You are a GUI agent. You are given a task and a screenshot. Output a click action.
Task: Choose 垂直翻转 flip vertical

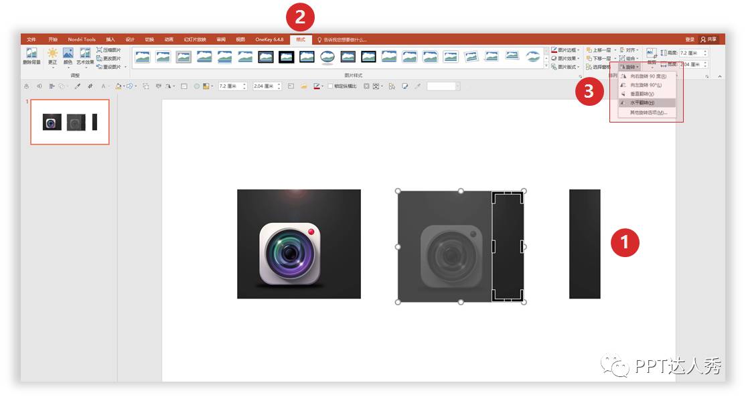(x=647, y=94)
